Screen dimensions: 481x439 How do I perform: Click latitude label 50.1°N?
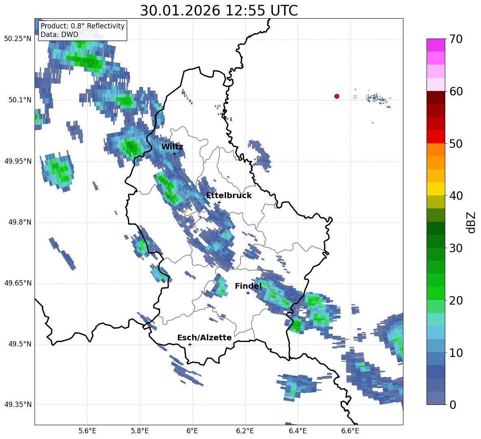(x=20, y=100)
